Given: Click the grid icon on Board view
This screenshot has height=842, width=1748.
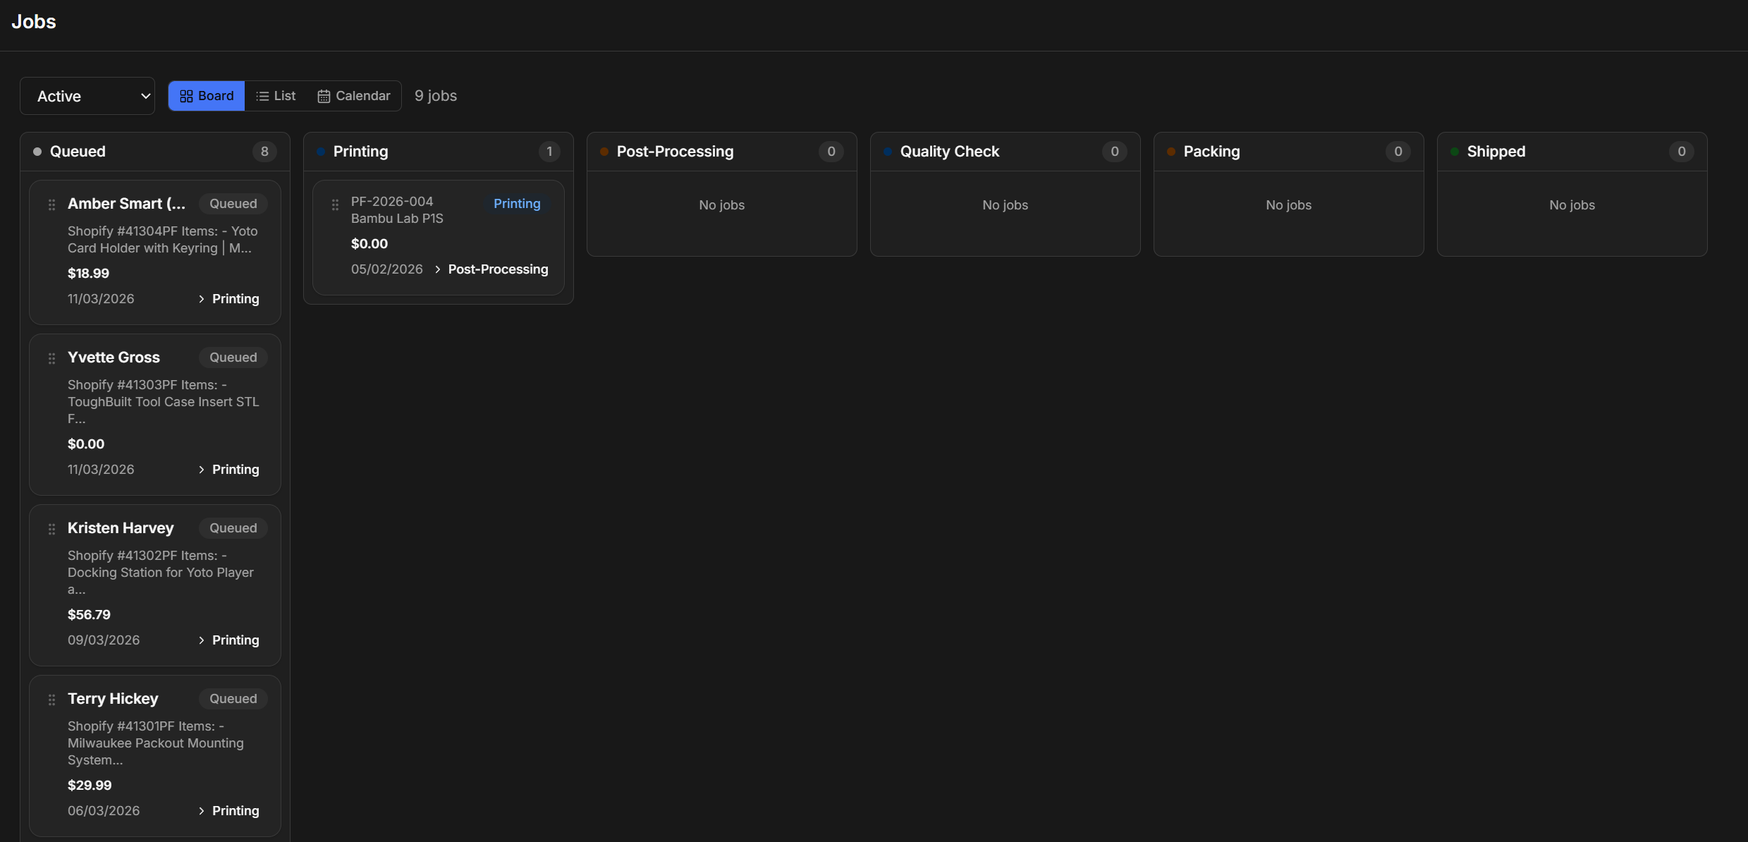Looking at the screenshot, I should 186,96.
